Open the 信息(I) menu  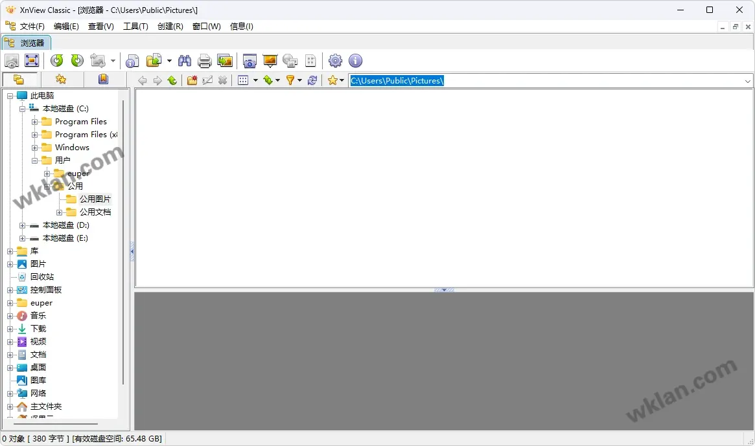coord(241,27)
